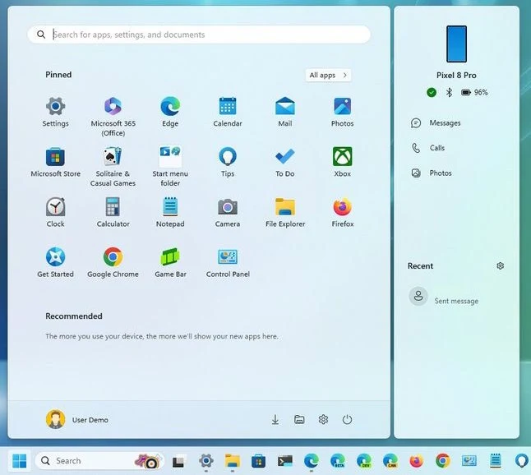The width and height of the screenshot is (531, 475).
Task: Click the Pixel 8 Pro phone image
Action: [456, 44]
